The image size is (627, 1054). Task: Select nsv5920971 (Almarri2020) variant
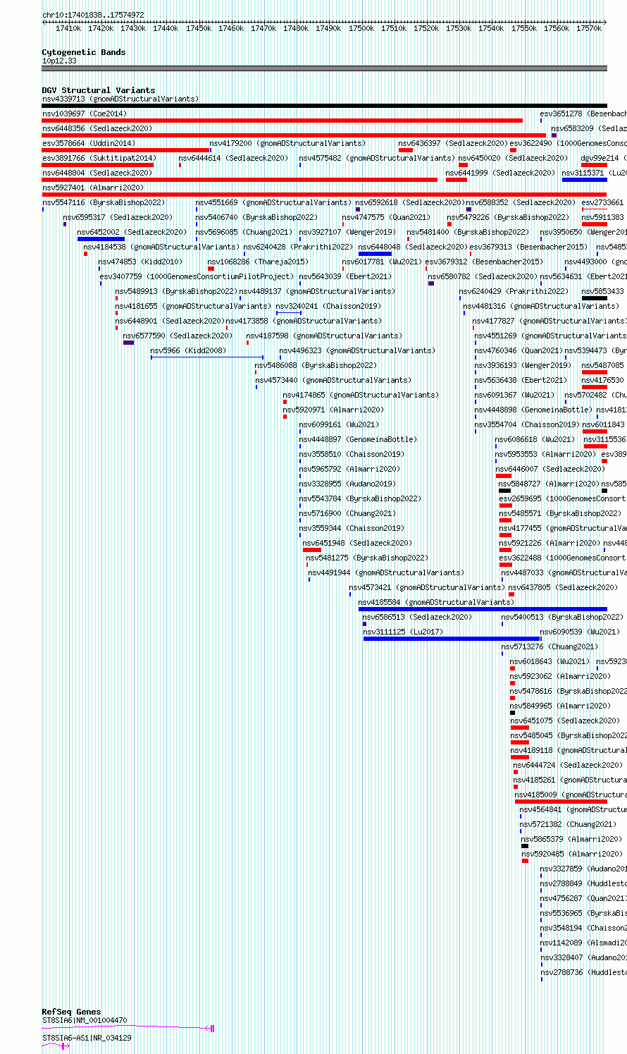pos(334,410)
